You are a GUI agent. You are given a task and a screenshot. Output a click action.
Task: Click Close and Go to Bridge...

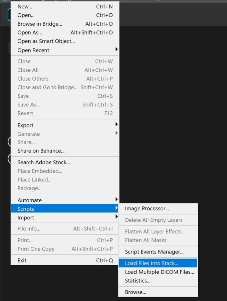tap(65, 87)
